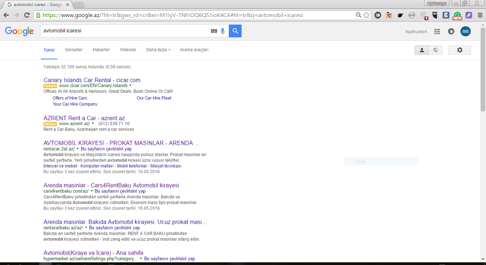Click 'Kompüter malları' sitelink
Screen dimensions: 486x265
[97, 166]
